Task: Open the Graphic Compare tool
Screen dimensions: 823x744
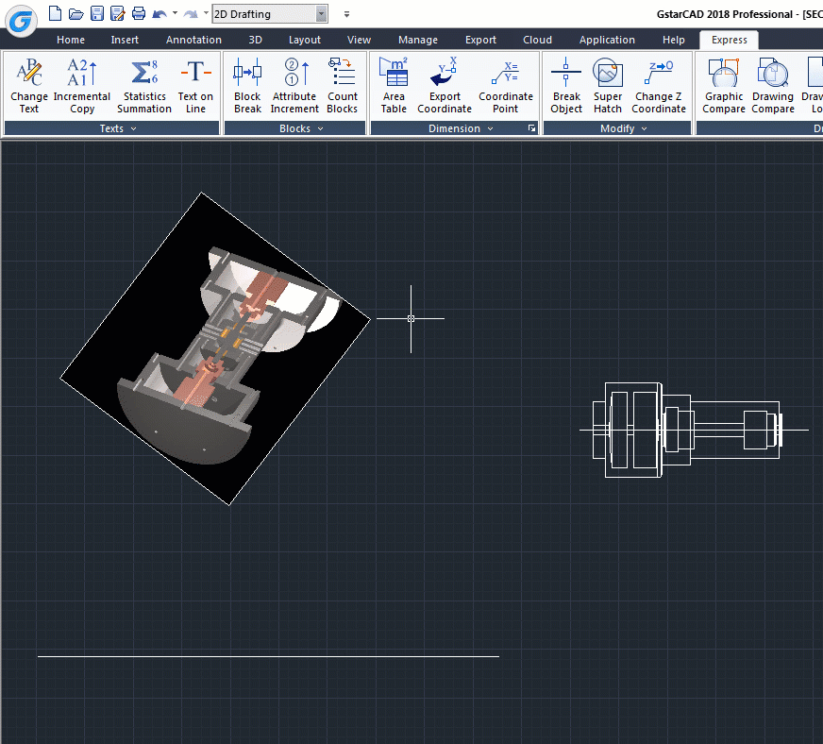Action: click(x=723, y=85)
